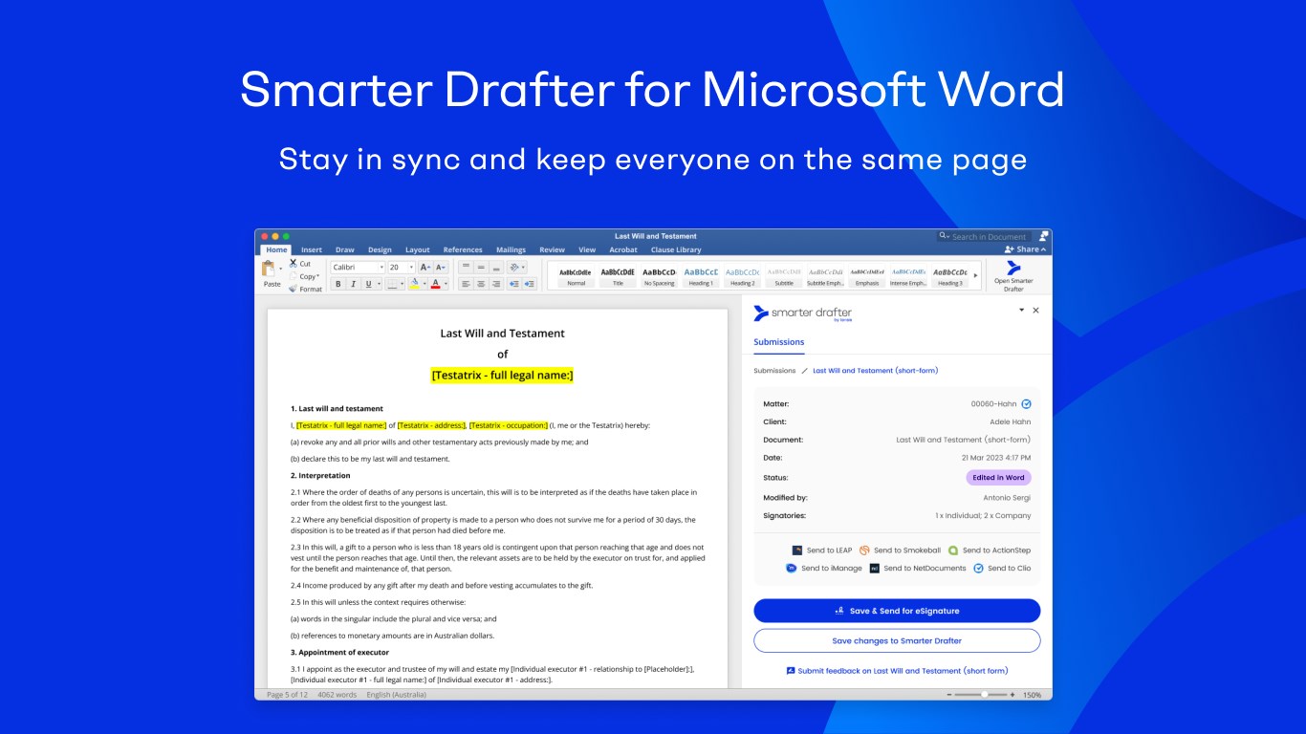Apply yellow text highlight color
This screenshot has height=734, width=1306.
pyautogui.click(x=415, y=283)
